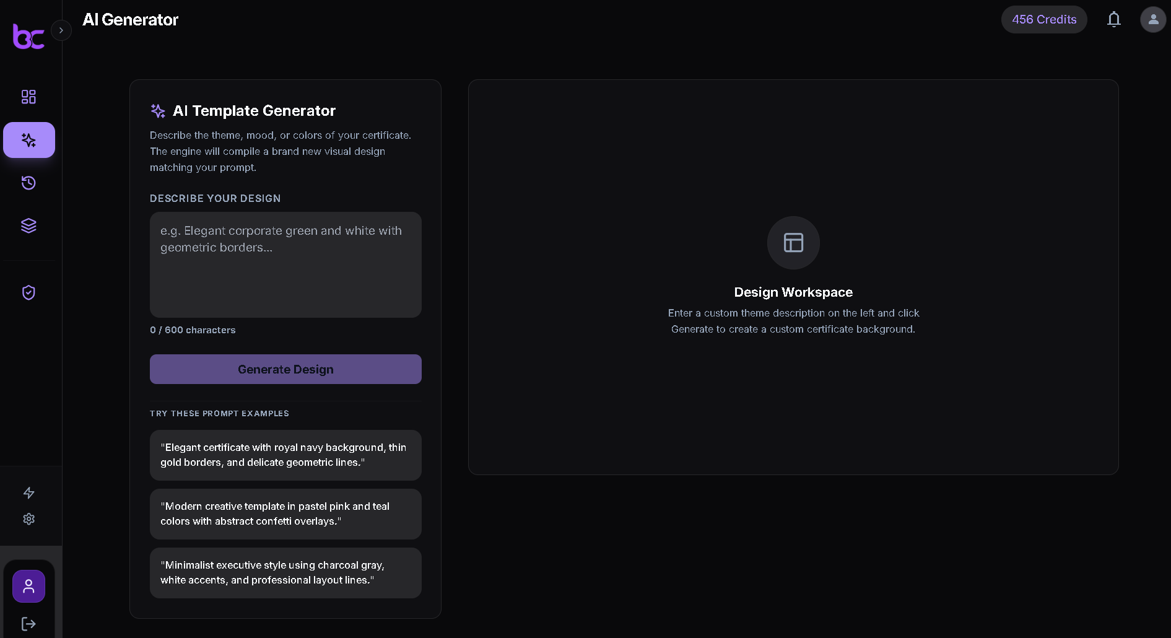Focus the Describe Your Design text area
Viewport: 1171px width, 638px height.
[285, 264]
